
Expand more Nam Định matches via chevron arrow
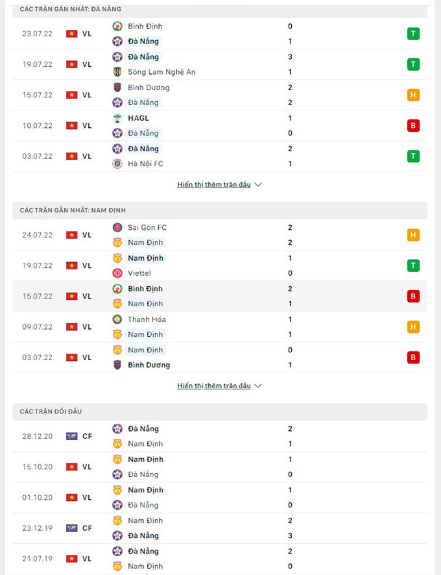coord(258,386)
